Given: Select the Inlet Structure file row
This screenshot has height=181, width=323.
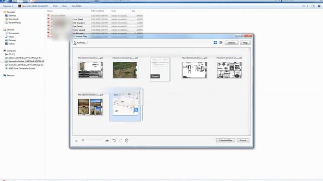Looking at the screenshot, I should [95, 23].
